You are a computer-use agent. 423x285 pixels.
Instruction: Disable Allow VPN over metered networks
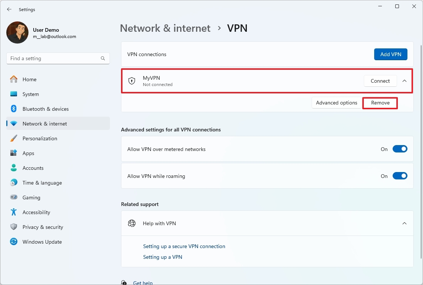(400, 149)
